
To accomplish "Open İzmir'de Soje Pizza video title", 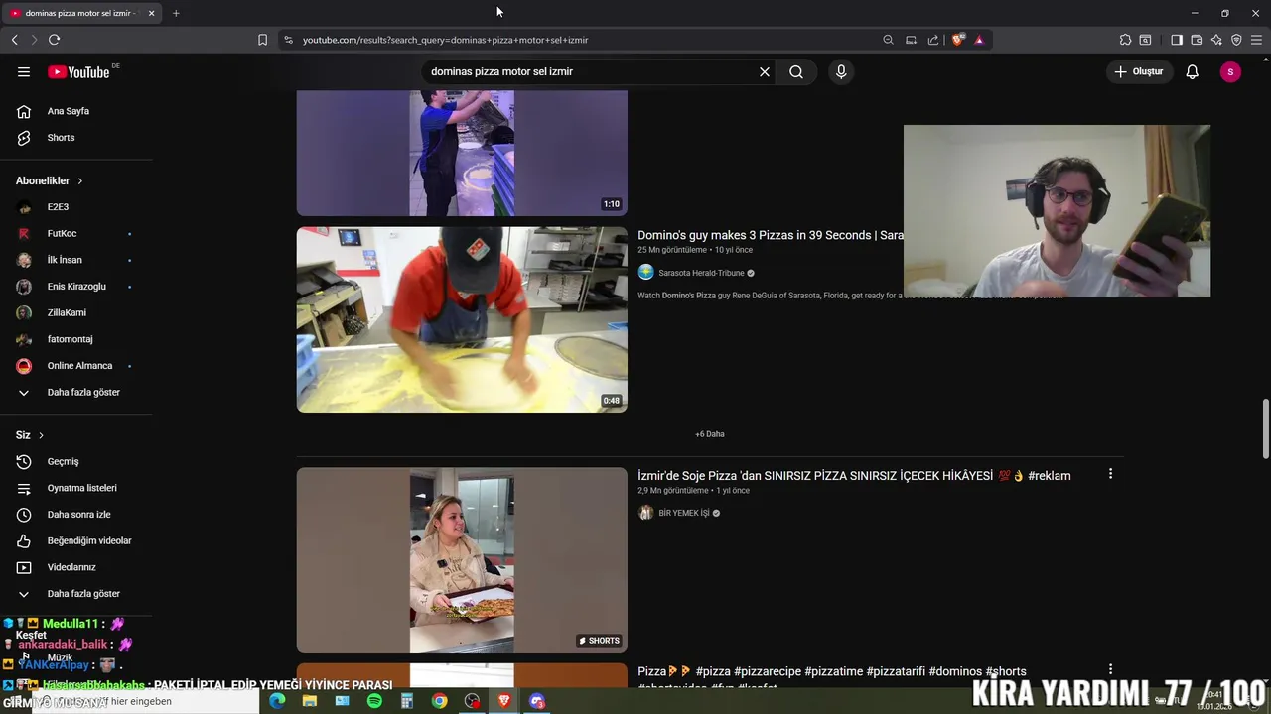I will tap(854, 476).
